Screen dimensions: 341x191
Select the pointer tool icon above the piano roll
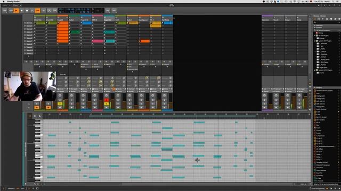point(39,116)
